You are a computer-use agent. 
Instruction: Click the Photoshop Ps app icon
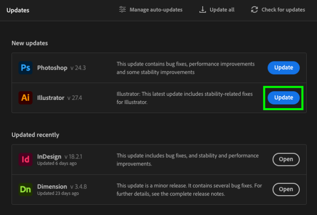point(25,68)
